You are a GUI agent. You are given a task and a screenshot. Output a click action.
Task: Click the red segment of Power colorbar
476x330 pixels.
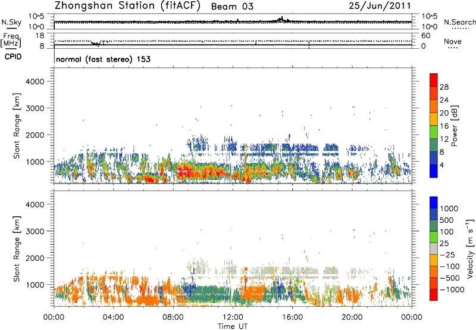[434, 80]
